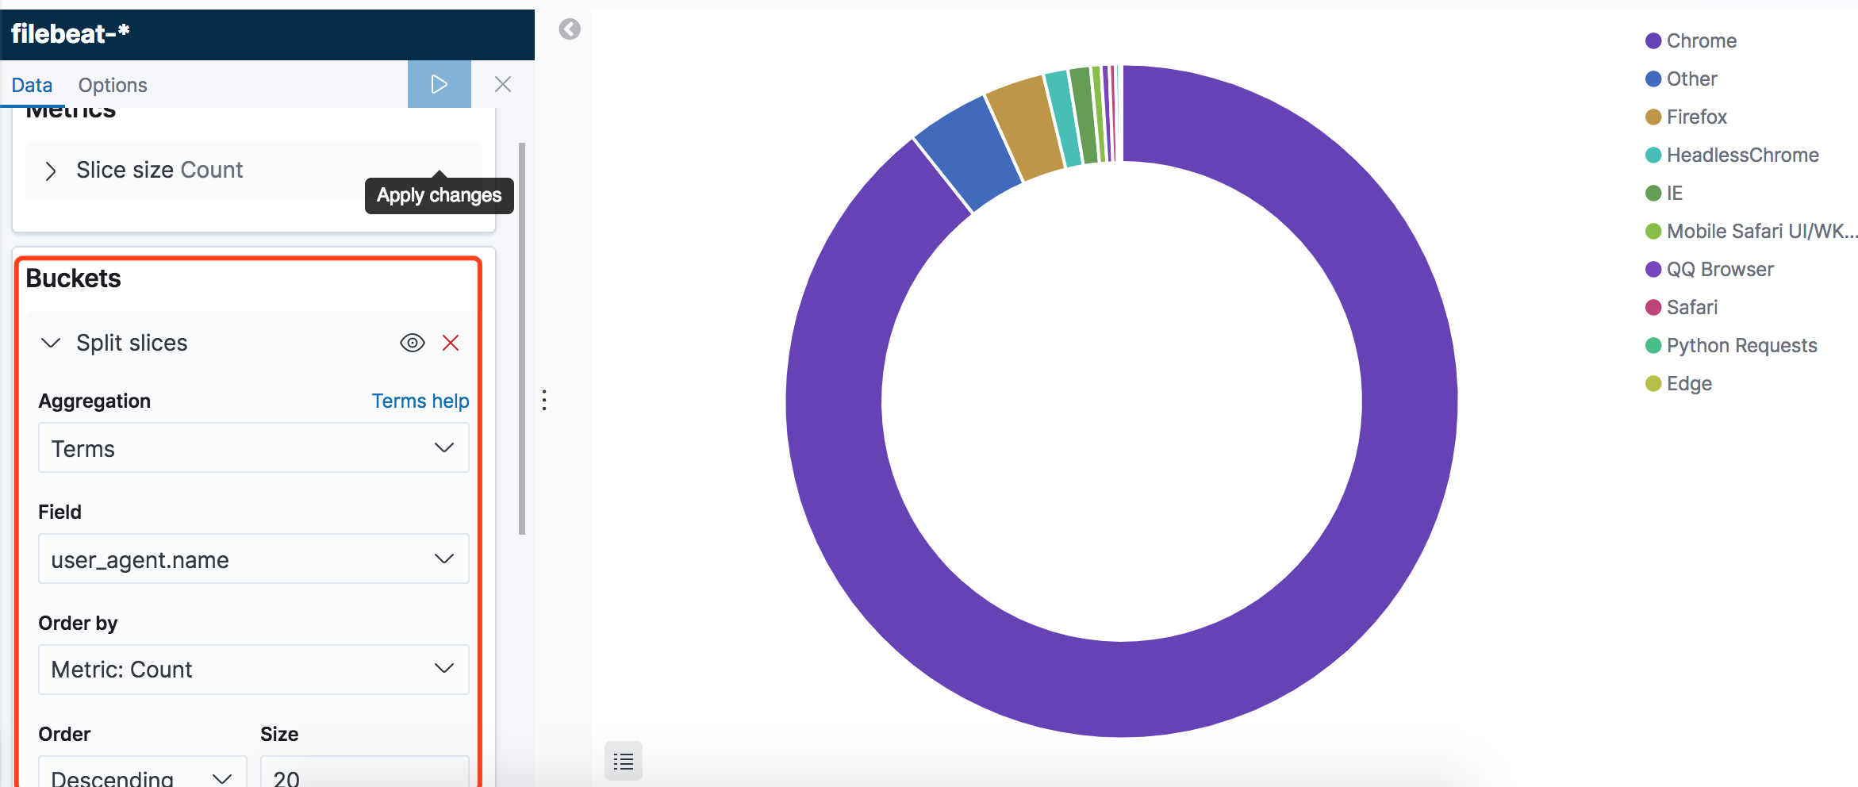Open the Order by Metric: Count dropdown

click(x=254, y=670)
